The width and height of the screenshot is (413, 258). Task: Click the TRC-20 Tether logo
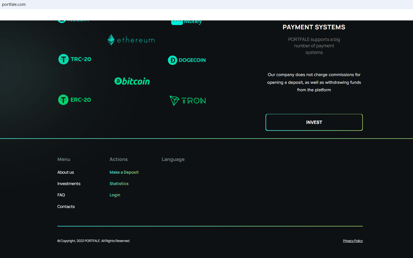point(75,59)
